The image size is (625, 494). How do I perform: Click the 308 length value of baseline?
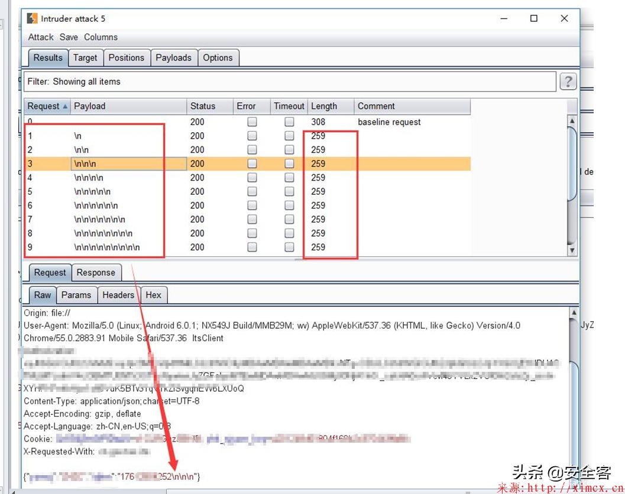[318, 122]
